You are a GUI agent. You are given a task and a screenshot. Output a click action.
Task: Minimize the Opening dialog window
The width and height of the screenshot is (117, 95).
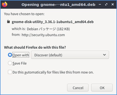[x=100, y=4]
